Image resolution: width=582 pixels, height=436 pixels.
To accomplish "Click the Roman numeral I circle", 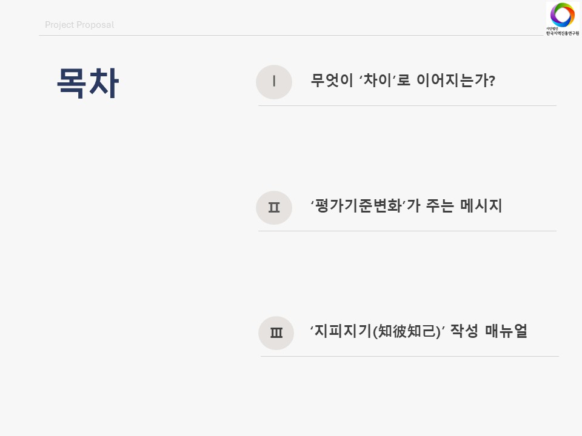I will coord(274,82).
